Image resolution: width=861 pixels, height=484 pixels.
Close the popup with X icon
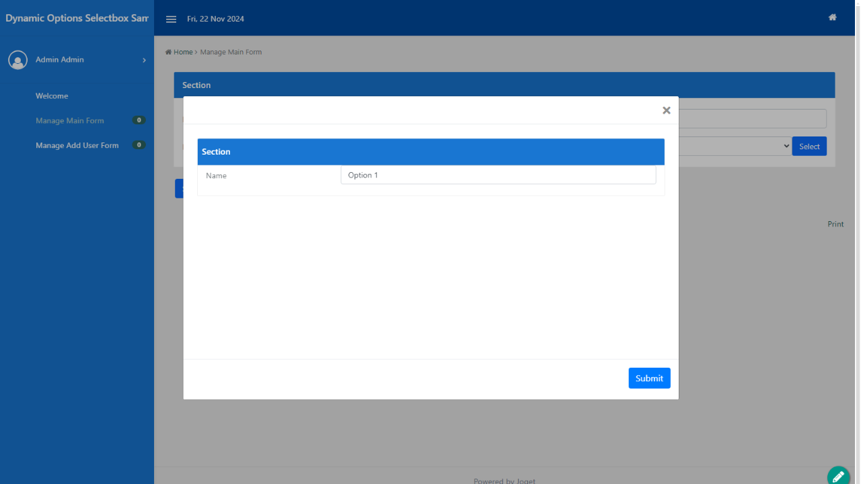tap(666, 110)
